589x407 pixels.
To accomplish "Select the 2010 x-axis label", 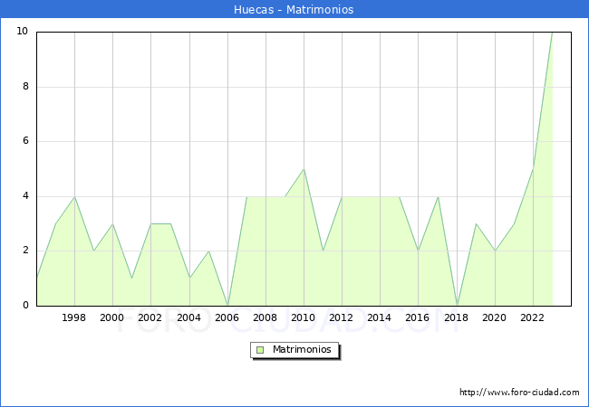I will (x=304, y=318).
